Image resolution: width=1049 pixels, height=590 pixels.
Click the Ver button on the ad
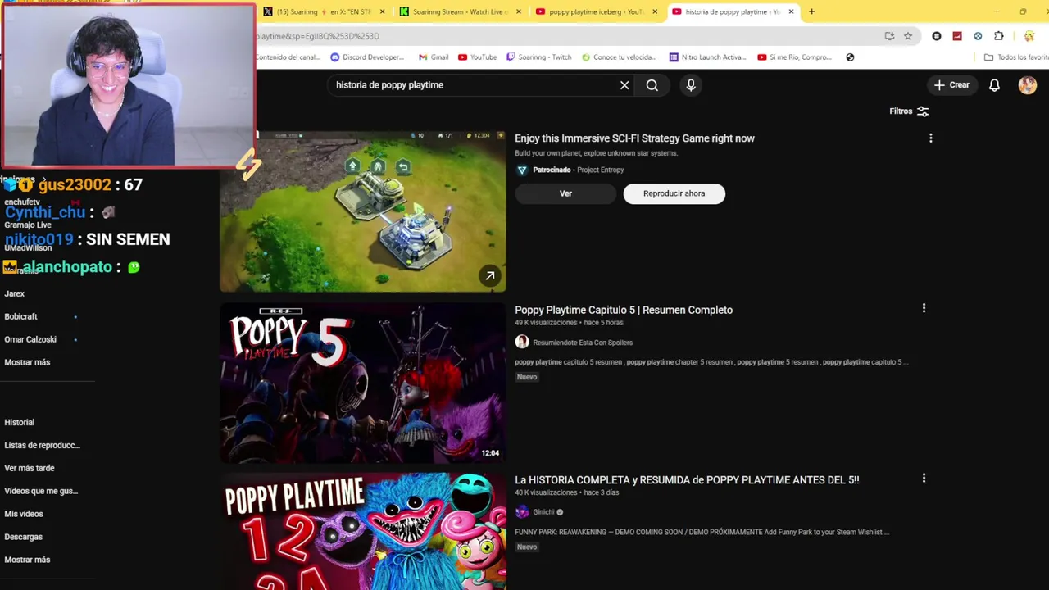tap(565, 193)
